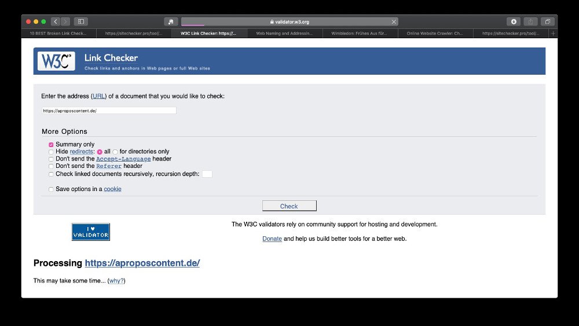Click the extension icon left of address bar

[171, 22]
